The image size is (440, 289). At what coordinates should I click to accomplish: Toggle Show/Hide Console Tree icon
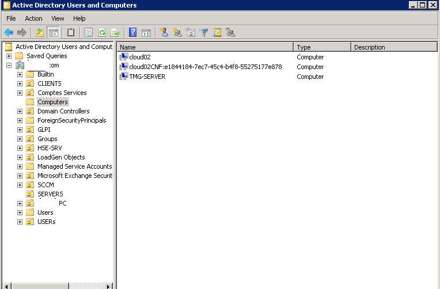click(x=53, y=33)
